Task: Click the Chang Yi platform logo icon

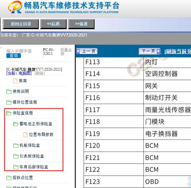Action: tap(15, 7)
